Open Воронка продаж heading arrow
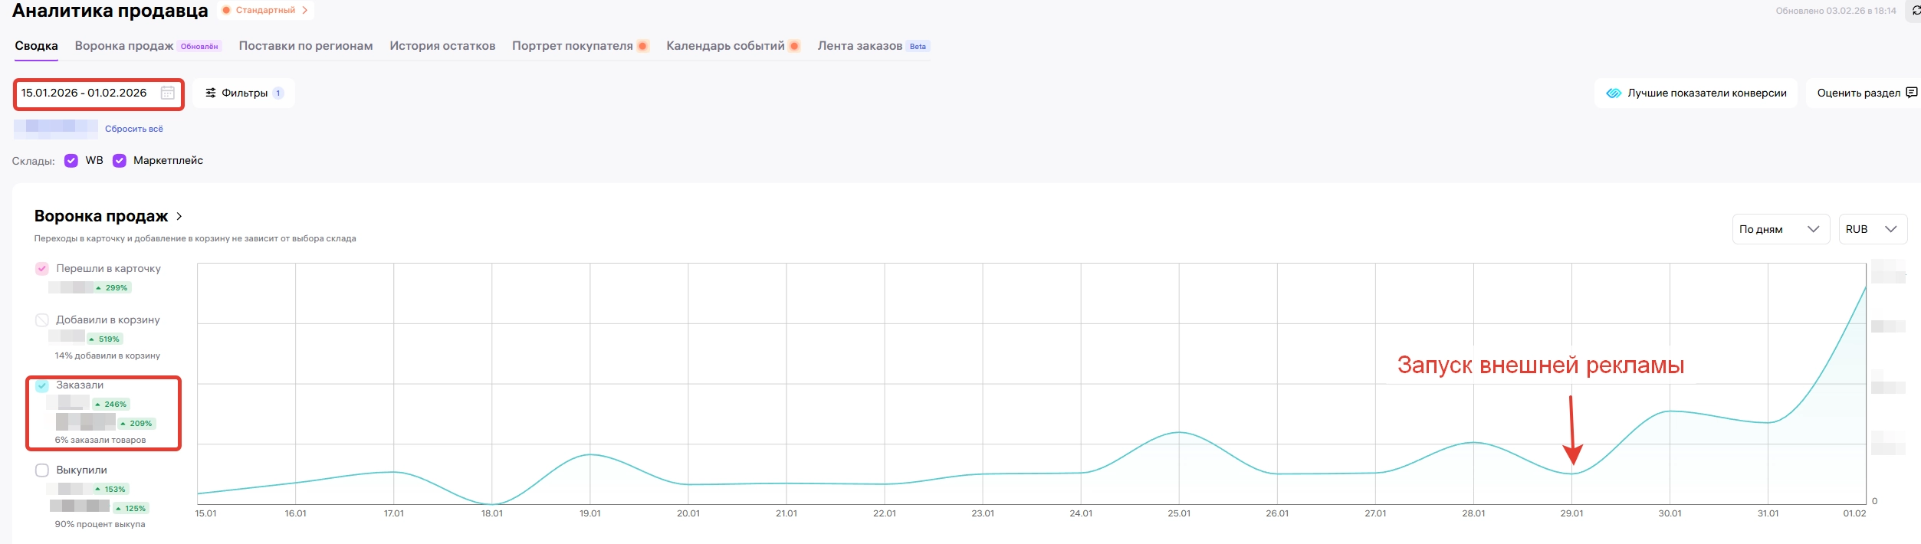This screenshot has height=544, width=1921. click(179, 216)
